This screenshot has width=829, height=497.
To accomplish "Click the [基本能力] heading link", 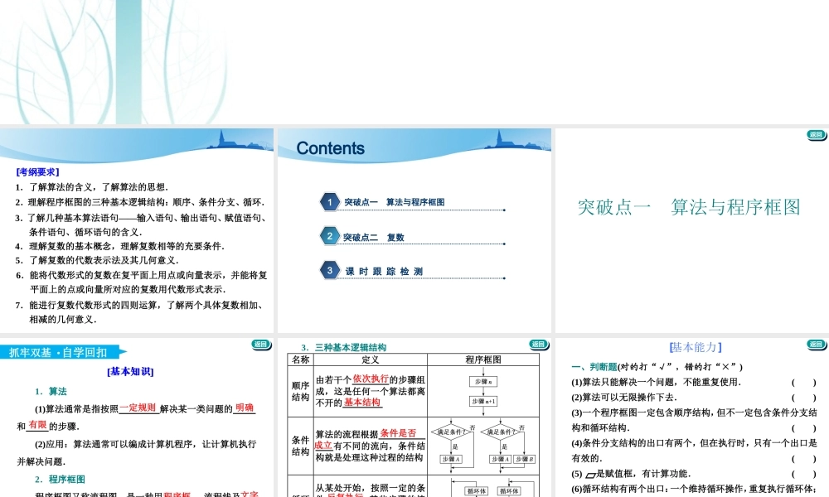I will point(696,347).
